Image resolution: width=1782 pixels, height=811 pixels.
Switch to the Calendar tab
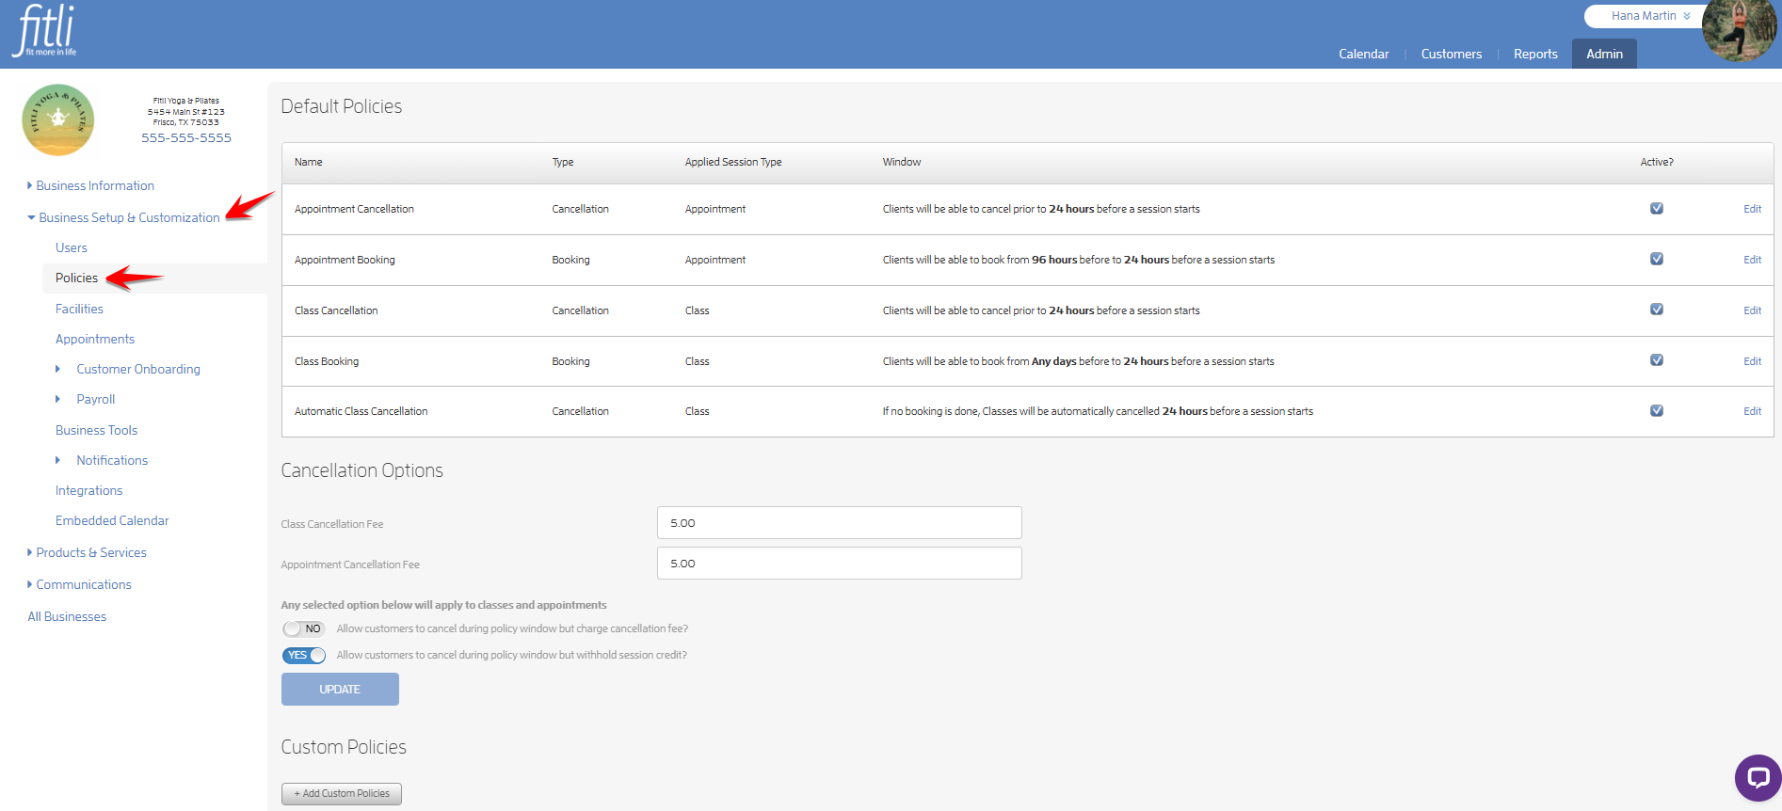(x=1363, y=54)
